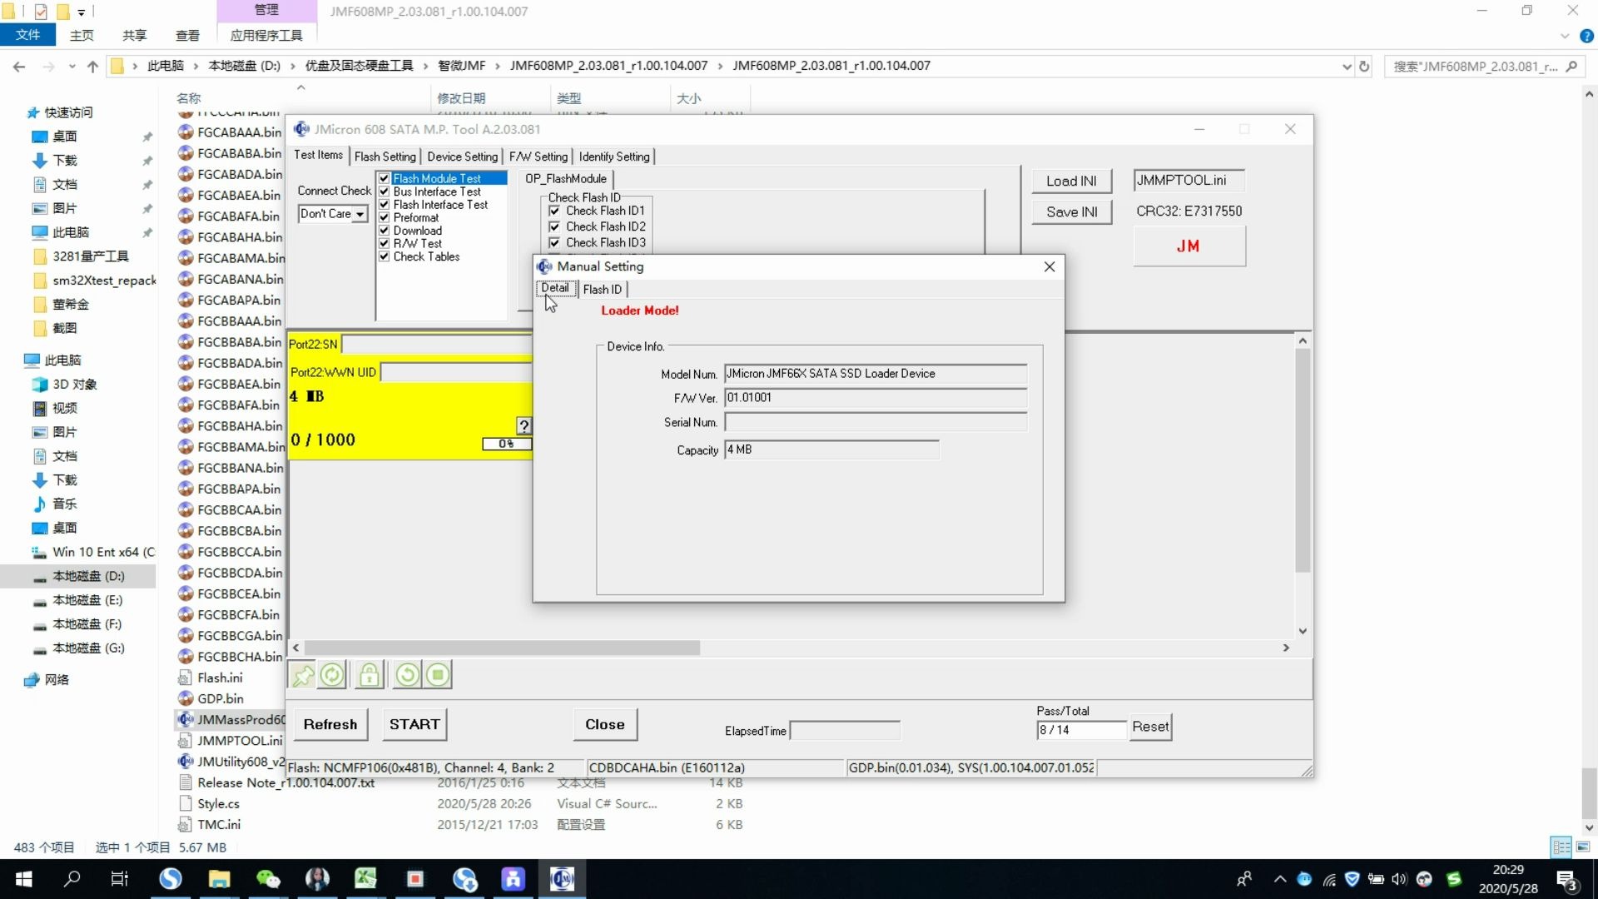
Task: Click Flash Module Test menu item
Action: 436,178
